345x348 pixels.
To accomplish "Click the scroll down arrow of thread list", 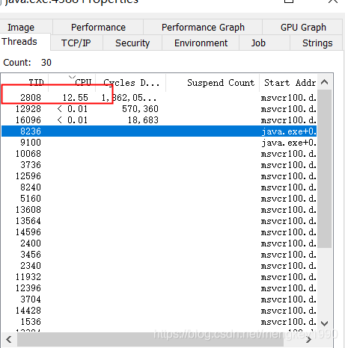I will click(x=324, y=323).
